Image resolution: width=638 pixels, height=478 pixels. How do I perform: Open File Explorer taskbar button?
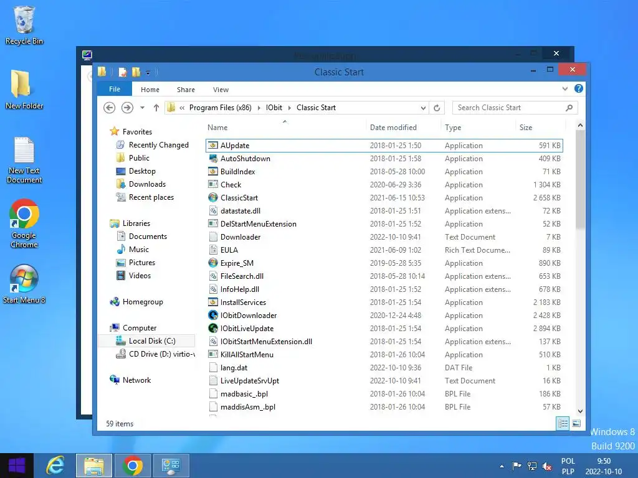point(94,466)
